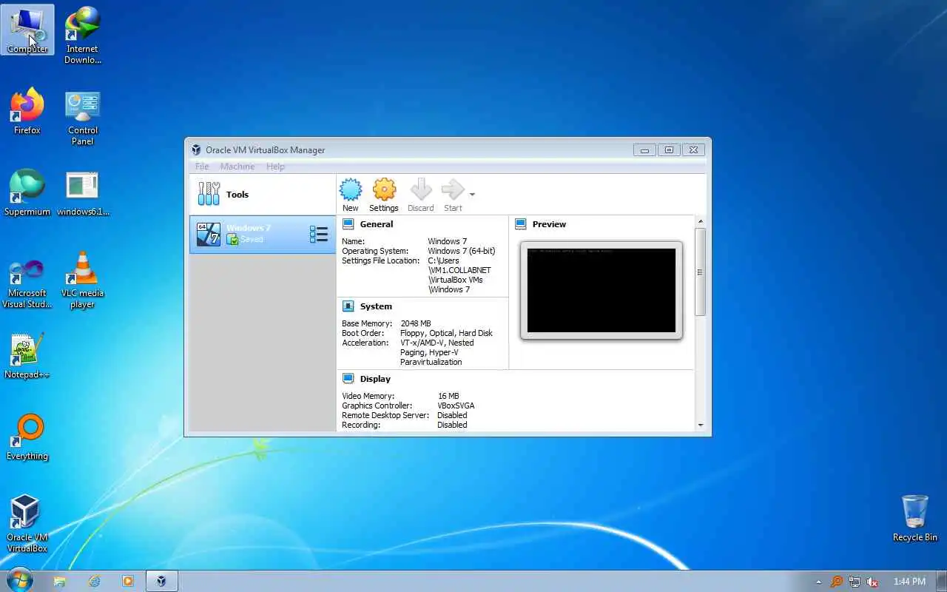Open the VM Settings gear icon
This screenshot has width=947, height=592.
click(x=384, y=190)
